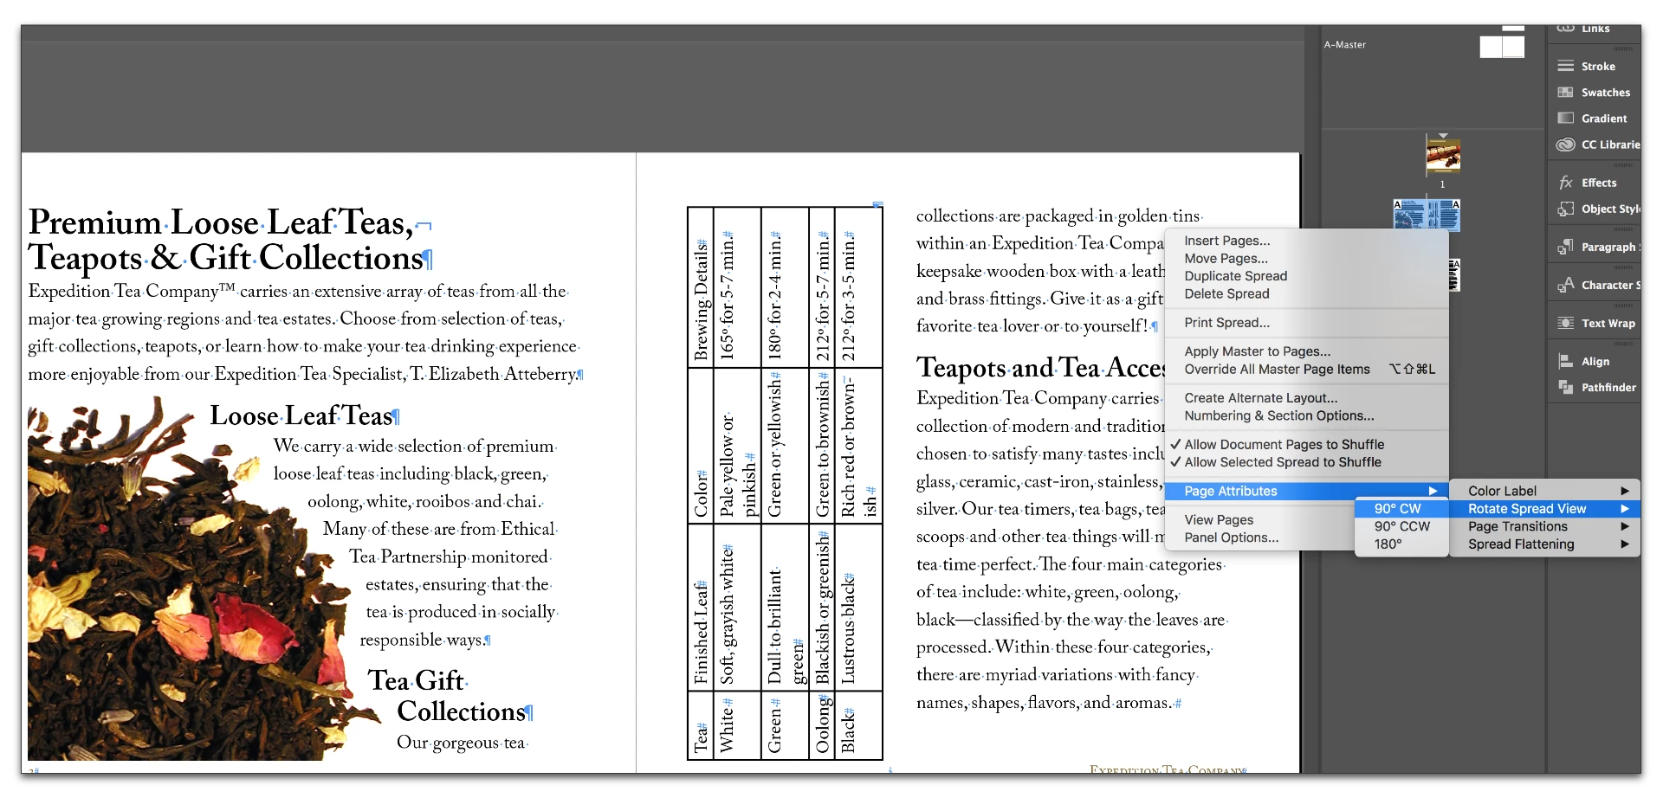Choose Panel Options menu item

[1231, 537]
